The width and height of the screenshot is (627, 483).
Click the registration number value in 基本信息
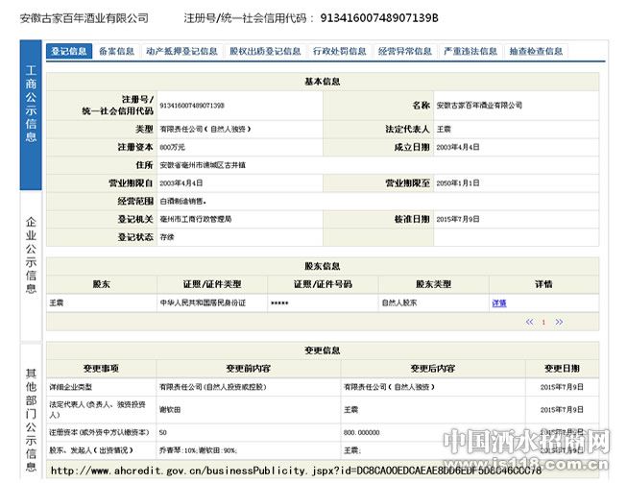point(192,106)
